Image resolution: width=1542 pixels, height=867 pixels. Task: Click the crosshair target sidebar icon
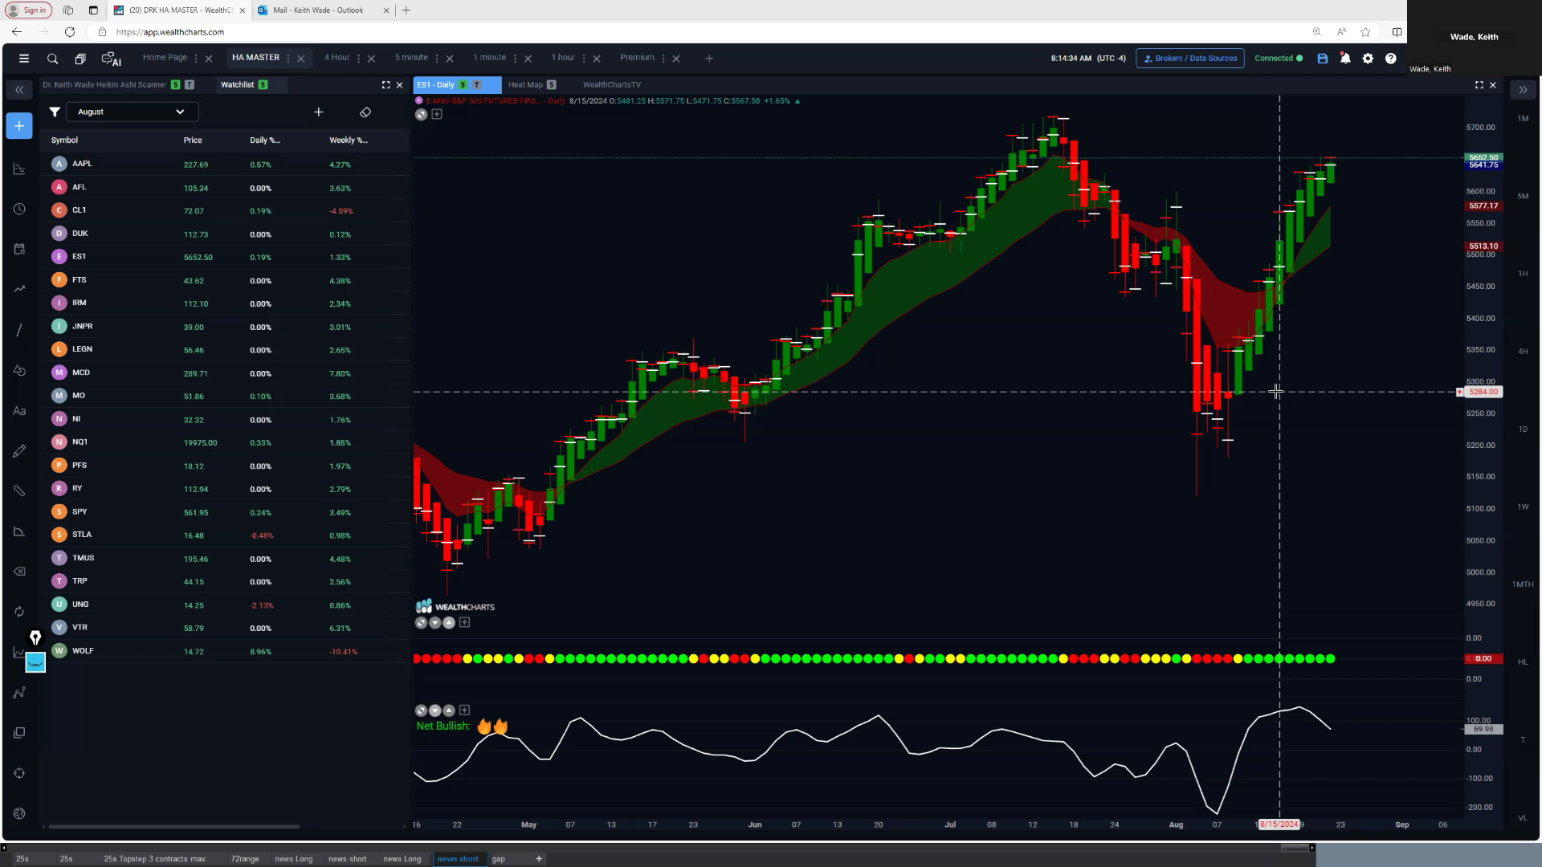tap(19, 773)
